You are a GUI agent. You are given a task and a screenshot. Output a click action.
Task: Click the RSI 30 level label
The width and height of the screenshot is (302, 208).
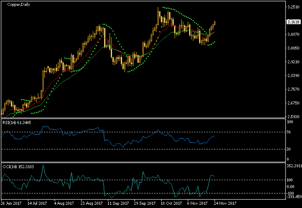click(288, 149)
